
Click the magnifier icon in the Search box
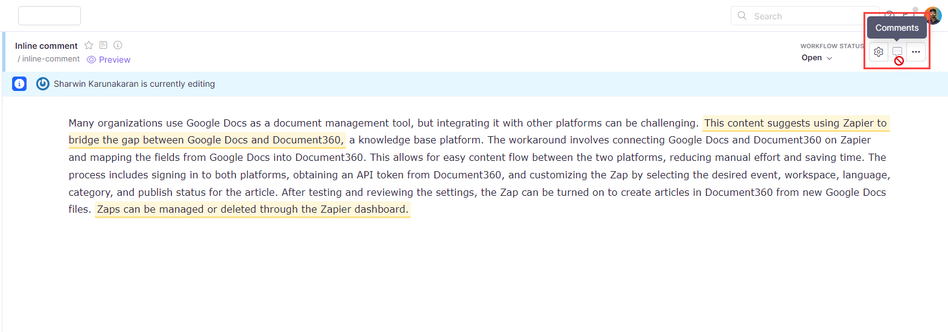click(742, 16)
